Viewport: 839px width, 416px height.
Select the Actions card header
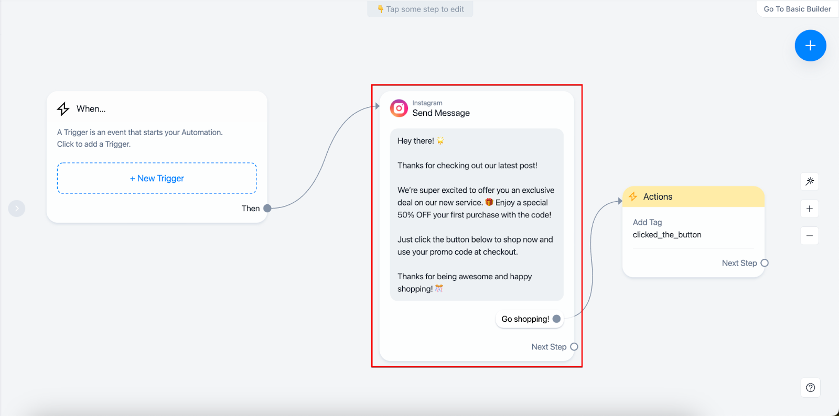coord(693,196)
